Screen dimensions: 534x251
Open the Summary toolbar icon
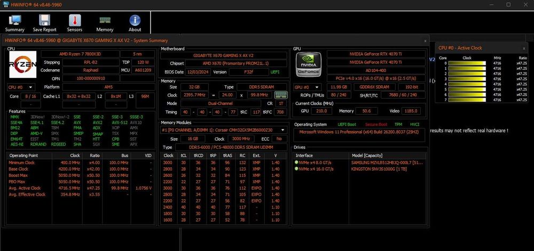[14, 23]
